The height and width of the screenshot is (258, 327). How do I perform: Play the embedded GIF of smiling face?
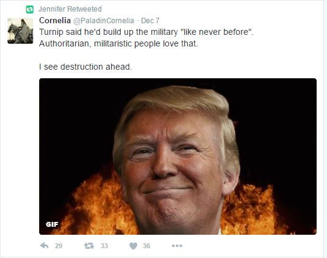pyautogui.click(x=178, y=157)
